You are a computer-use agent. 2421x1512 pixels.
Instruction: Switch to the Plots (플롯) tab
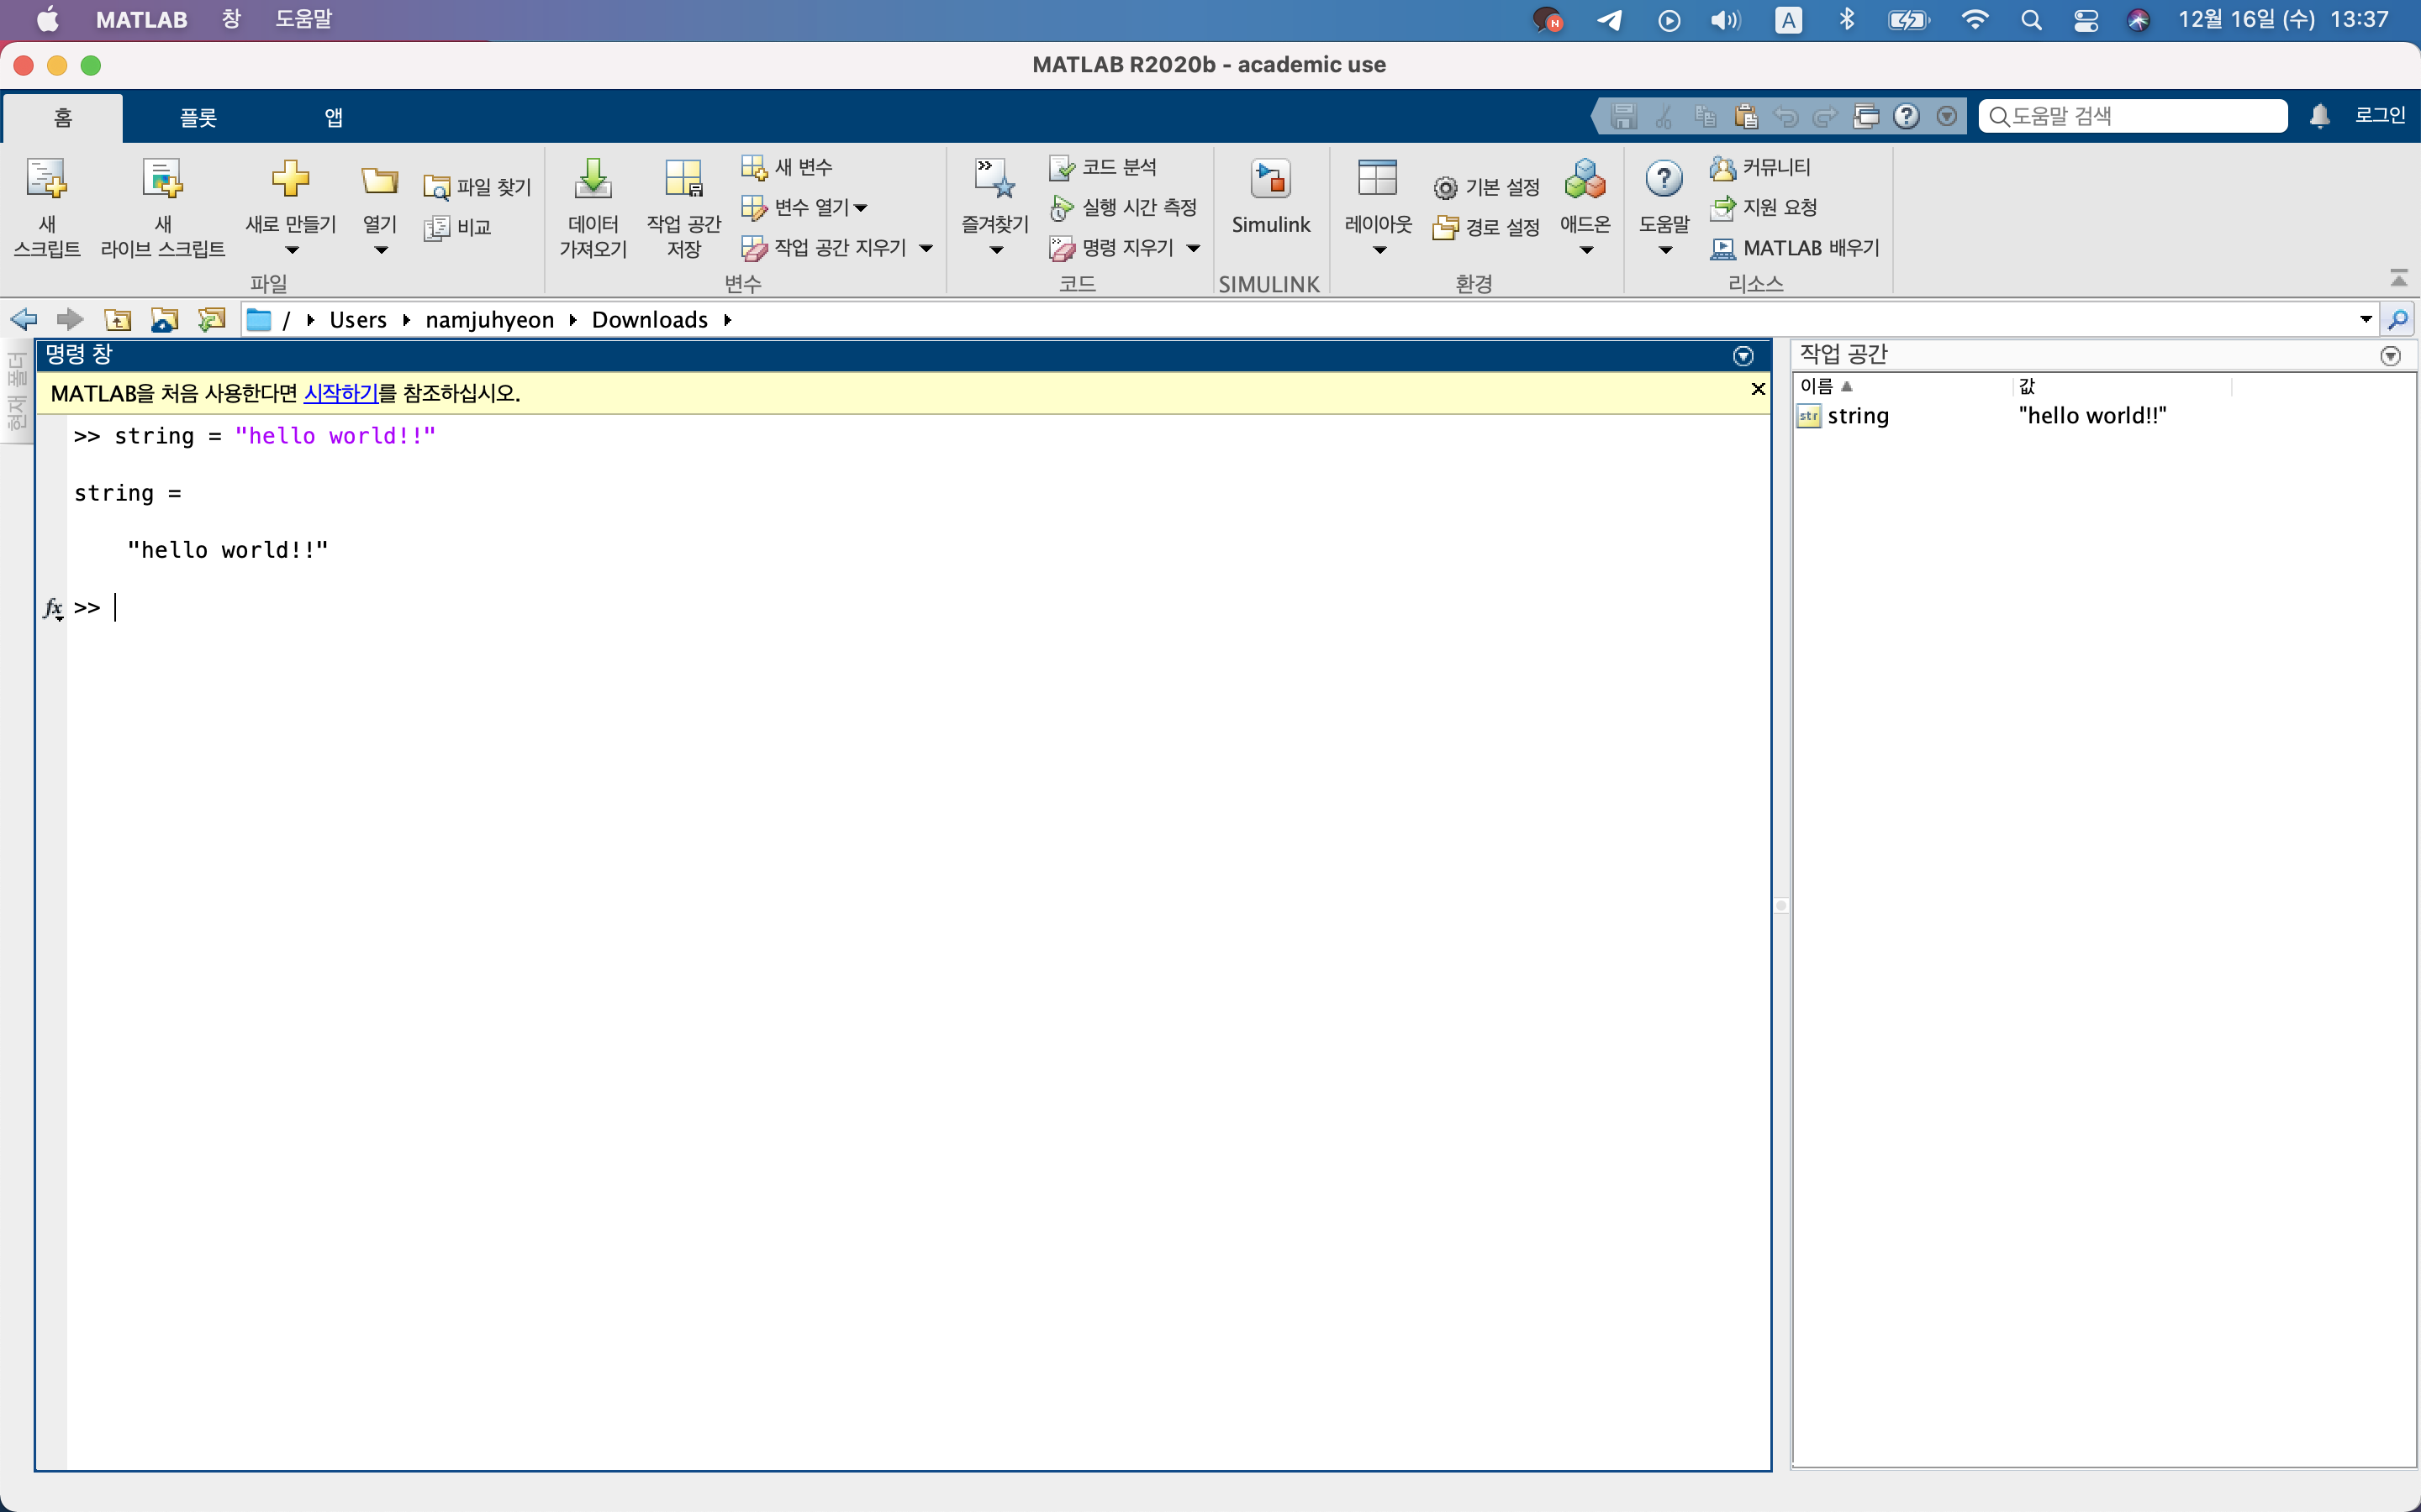click(198, 118)
